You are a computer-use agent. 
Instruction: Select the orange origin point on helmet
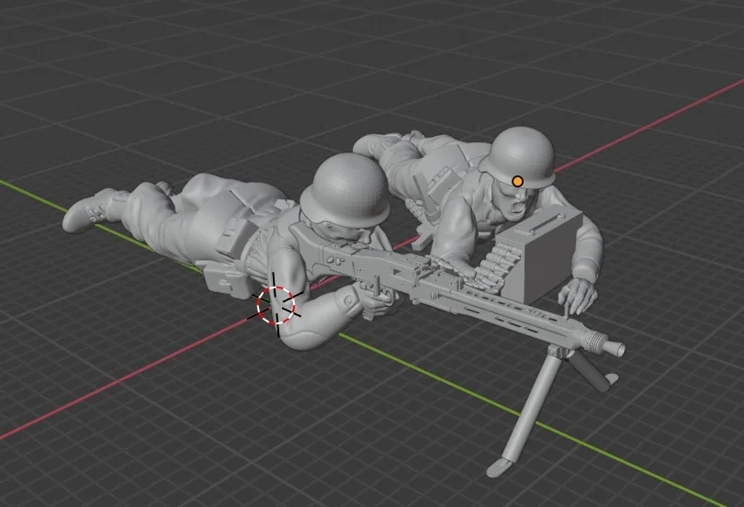coord(518,182)
